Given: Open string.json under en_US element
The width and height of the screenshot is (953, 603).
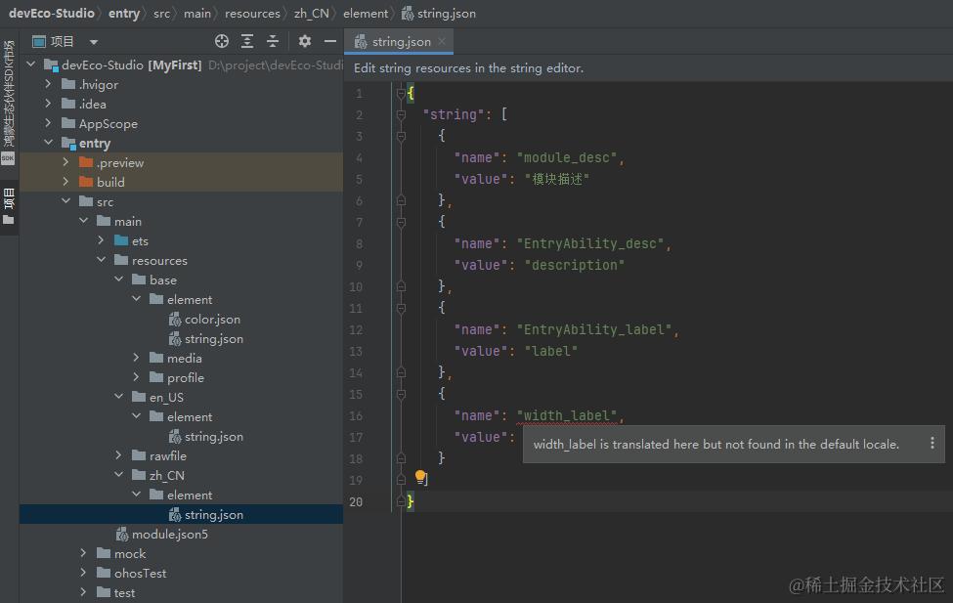Looking at the screenshot, I should (206, 437).
